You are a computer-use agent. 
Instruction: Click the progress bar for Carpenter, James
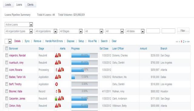tap(85, 99)
